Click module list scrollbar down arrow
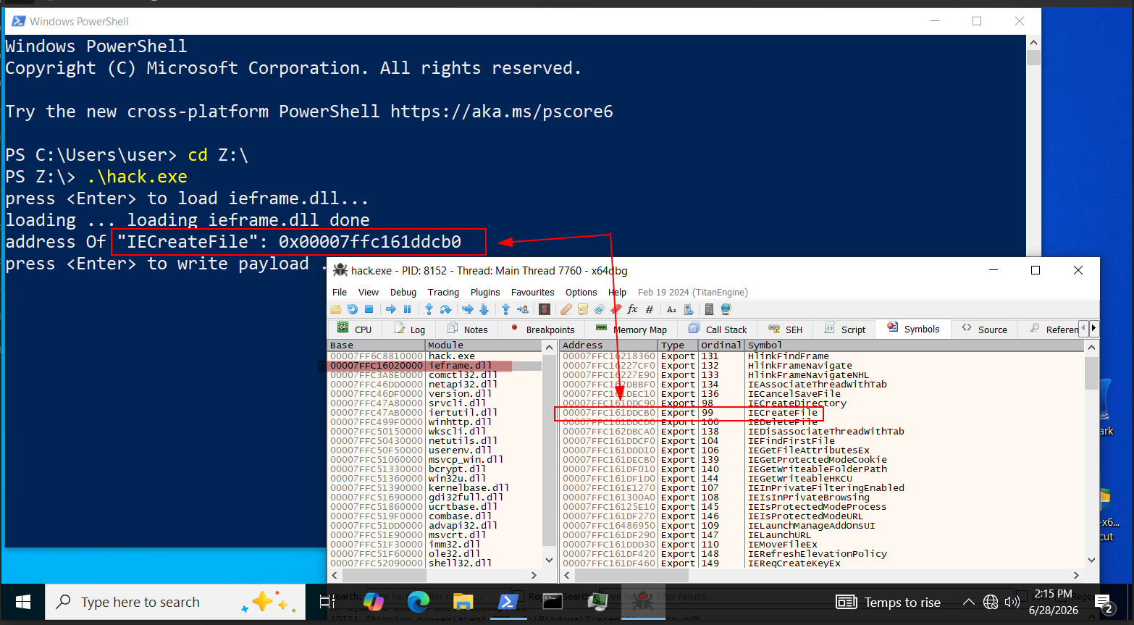The width and height of the screenshot is (1134, 625). pos(549,560)
